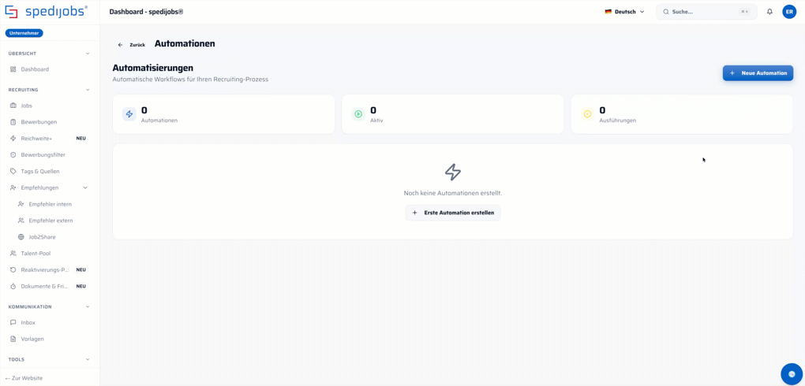
Task: Click the Aktiv play icon
Action: pos(358,113)
